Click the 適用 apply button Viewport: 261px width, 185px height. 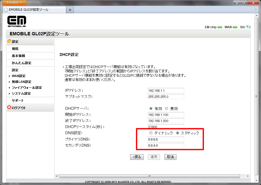pyautogui.click(x=154, y=157)
